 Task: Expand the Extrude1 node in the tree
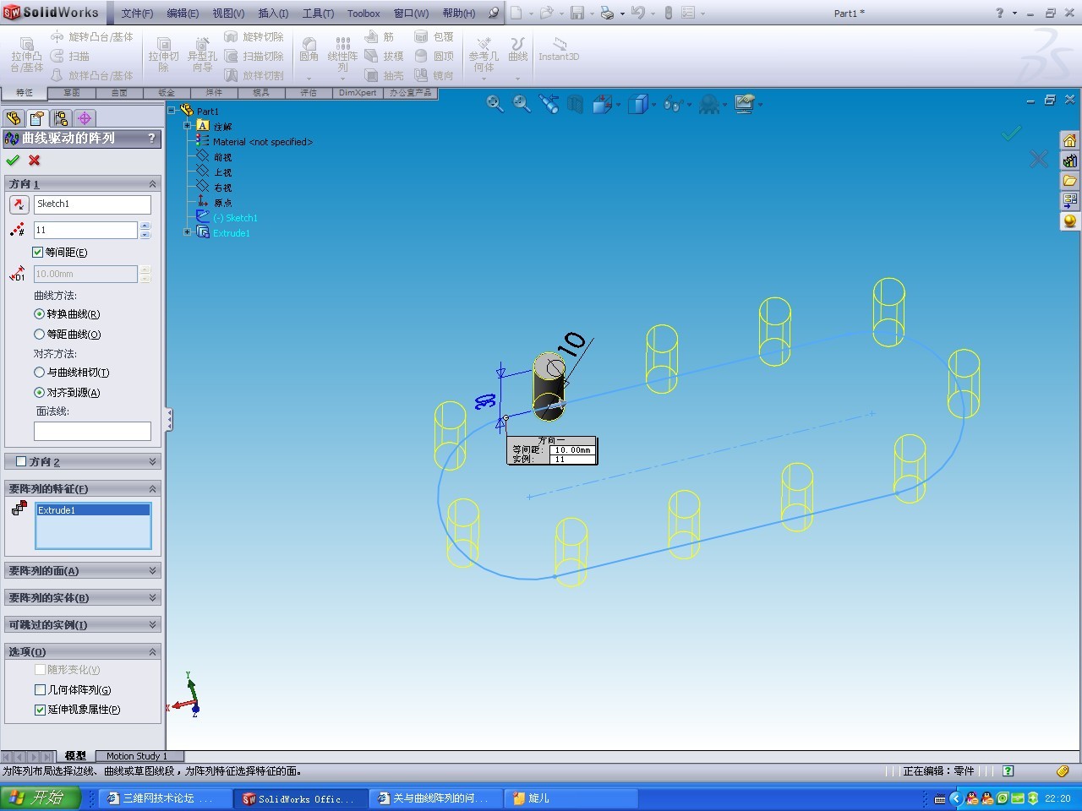188,232
